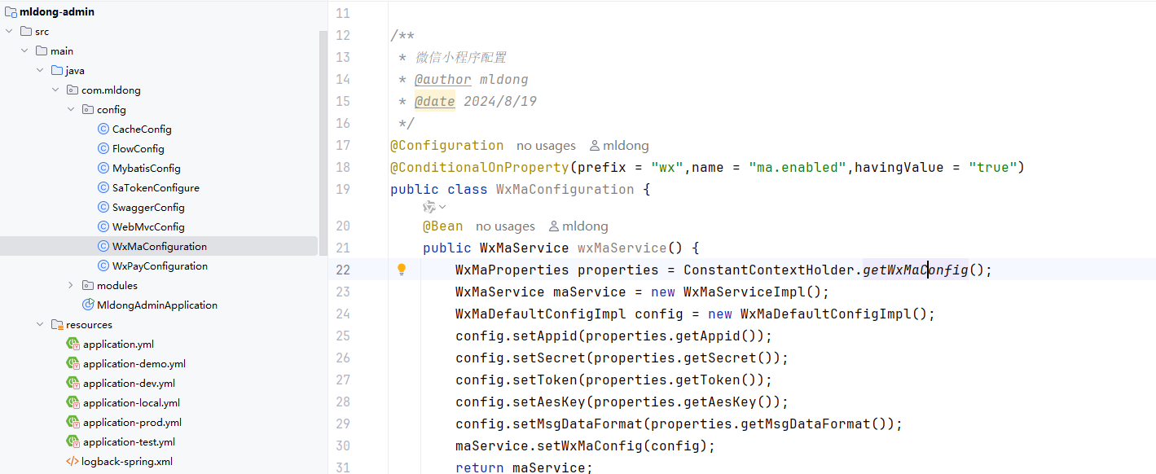
Task: Collapse the com.mldong package
Action: (x=55, y=90)
